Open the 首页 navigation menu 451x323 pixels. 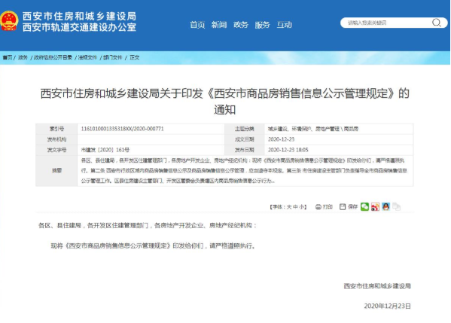197,25
